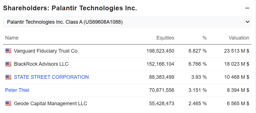Click the % column header
Screen dimensions: 256x113
(205, 38)
